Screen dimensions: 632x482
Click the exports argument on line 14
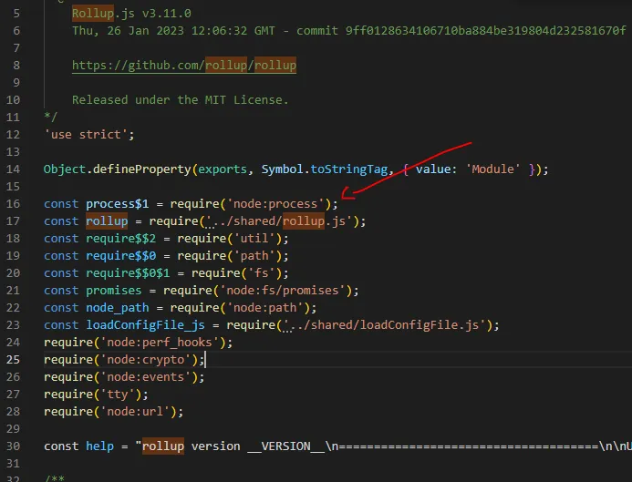point(223,169)
